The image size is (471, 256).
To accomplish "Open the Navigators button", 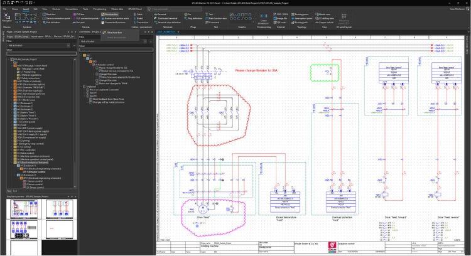I will coord(7,16).
